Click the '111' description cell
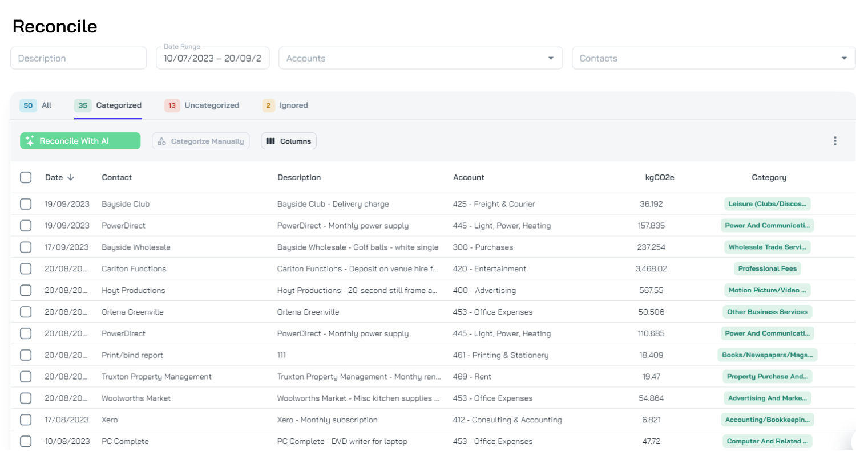The image size is (856, 456). [281, 355]
